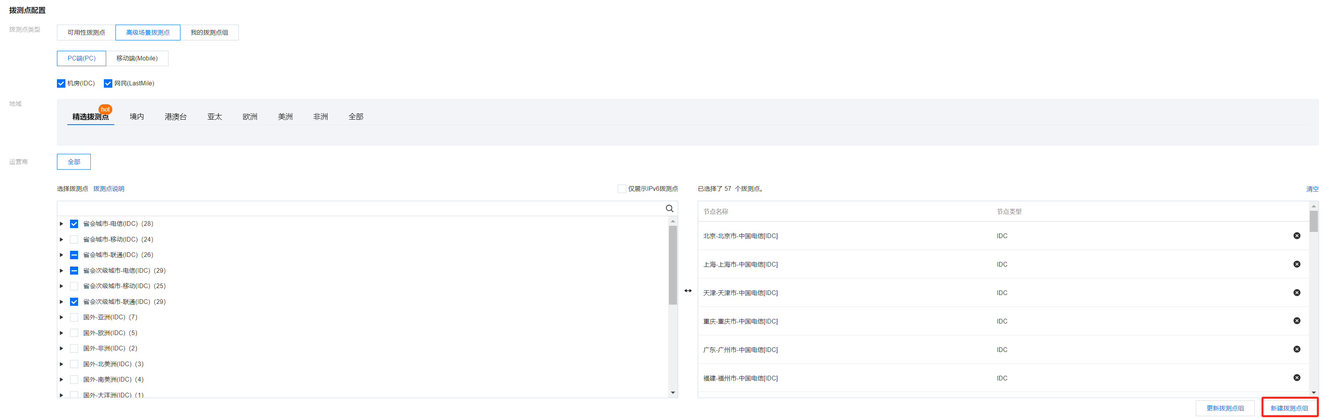This screenshot has height=420, width=1334.
Task: Switch to the 港澳台 region tab
Action: click(175, 117)
